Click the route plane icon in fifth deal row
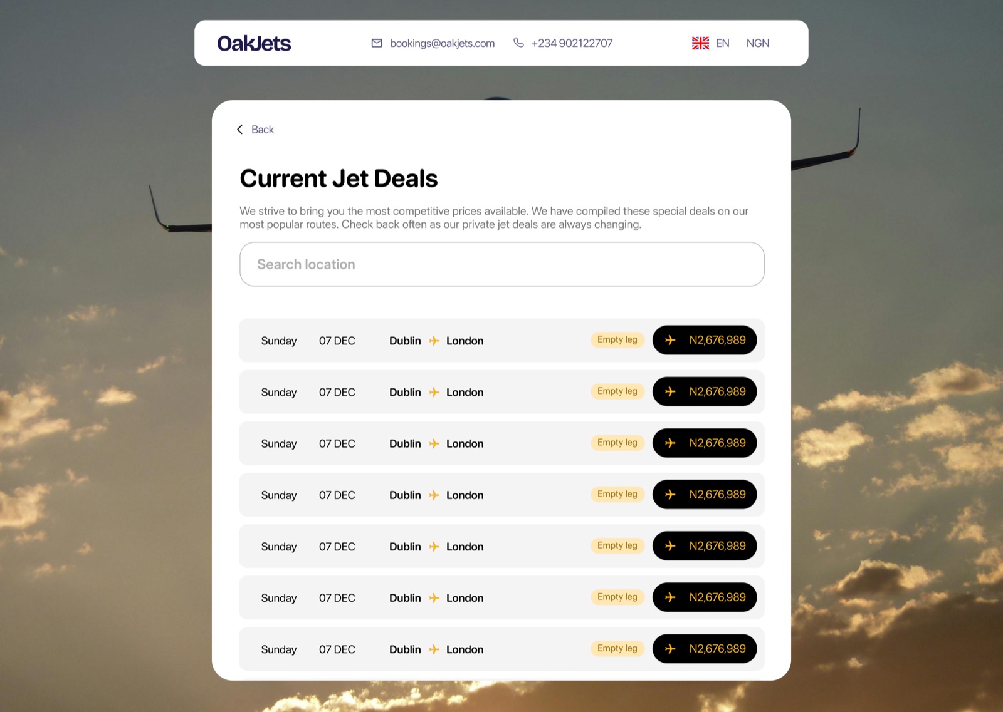Image resolution: width=1003 pixels, height=712 pixels. pyautogui.click(x=434, y=547)
